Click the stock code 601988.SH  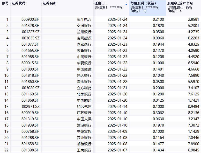(x=31, y=57)
